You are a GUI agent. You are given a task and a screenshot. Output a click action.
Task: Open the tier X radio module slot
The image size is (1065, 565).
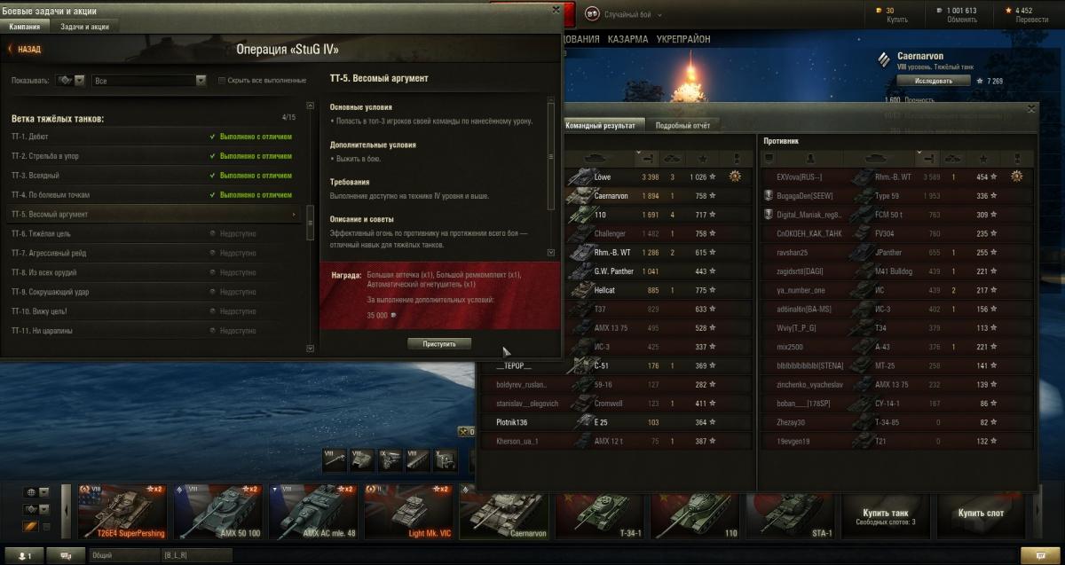pos(446,459)
